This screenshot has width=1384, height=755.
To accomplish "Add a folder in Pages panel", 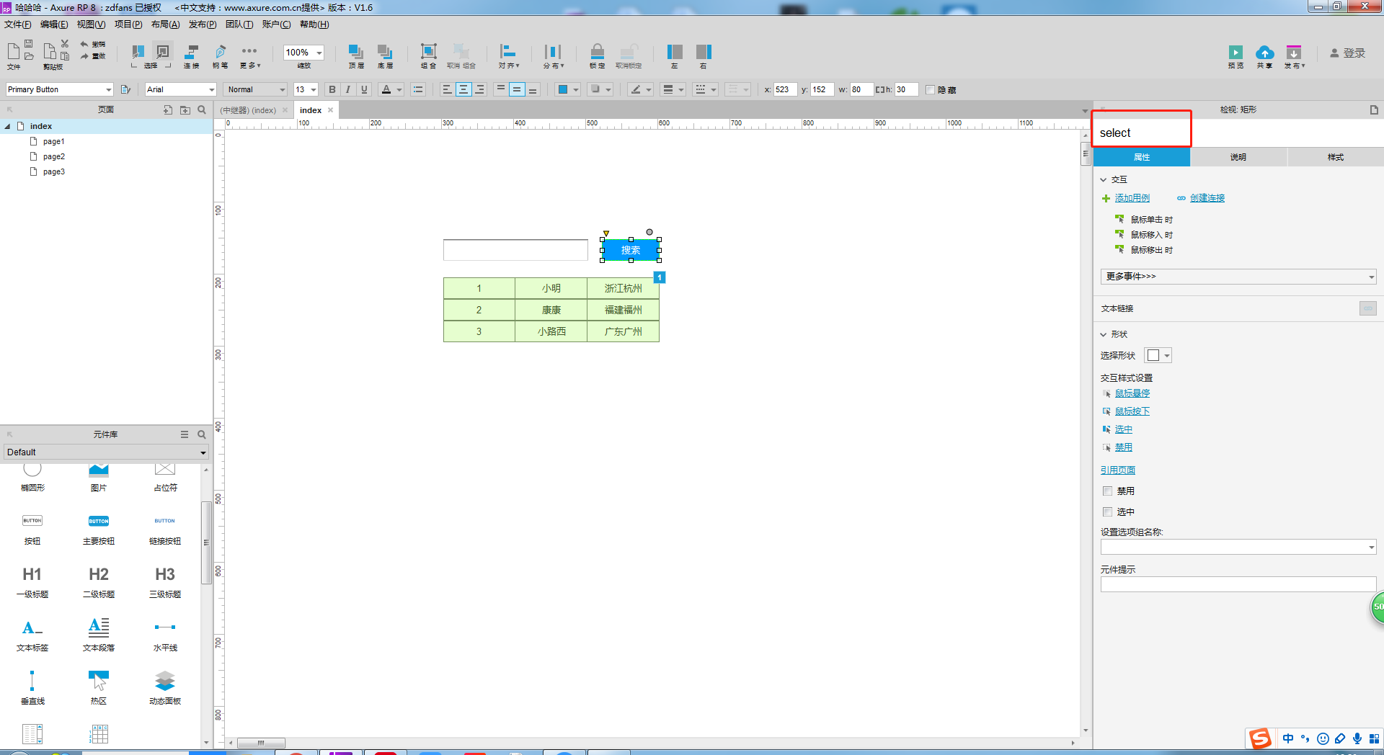I will point(185,110).
